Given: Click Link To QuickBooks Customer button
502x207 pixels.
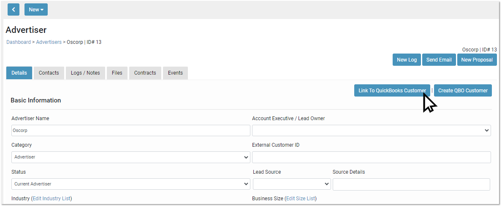Looking at the screenshot, I should click(x=392, y=91).
